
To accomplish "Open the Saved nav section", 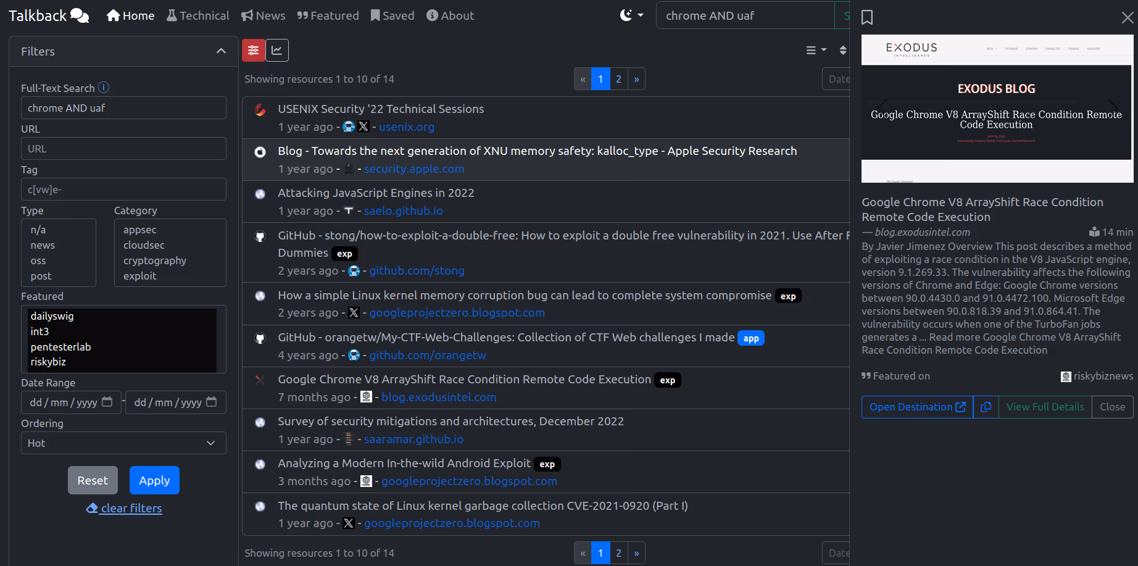I will [x=392, y=15].
